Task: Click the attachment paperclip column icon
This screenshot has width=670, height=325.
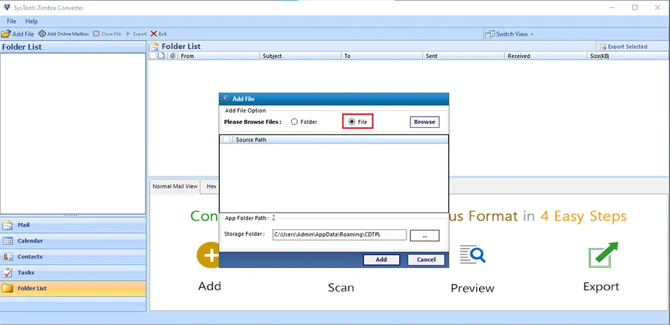Action: pyautogui.click(x=172, y=56)
